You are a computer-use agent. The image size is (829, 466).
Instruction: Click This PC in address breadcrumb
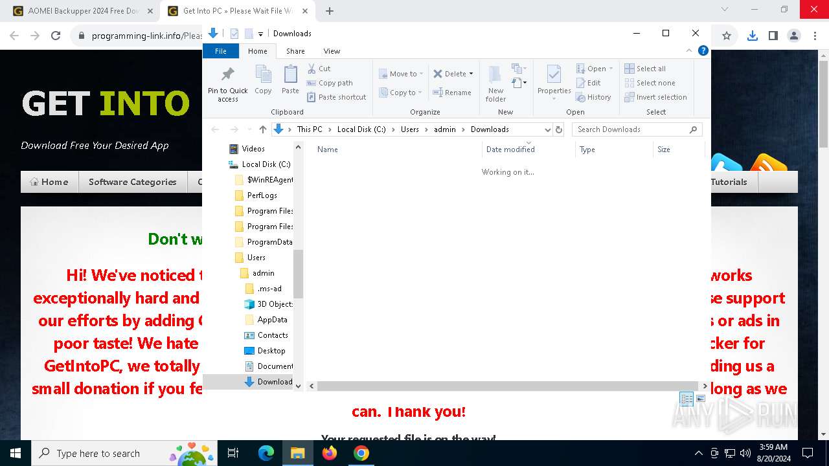pyautogui.click(x=310, y=129)
